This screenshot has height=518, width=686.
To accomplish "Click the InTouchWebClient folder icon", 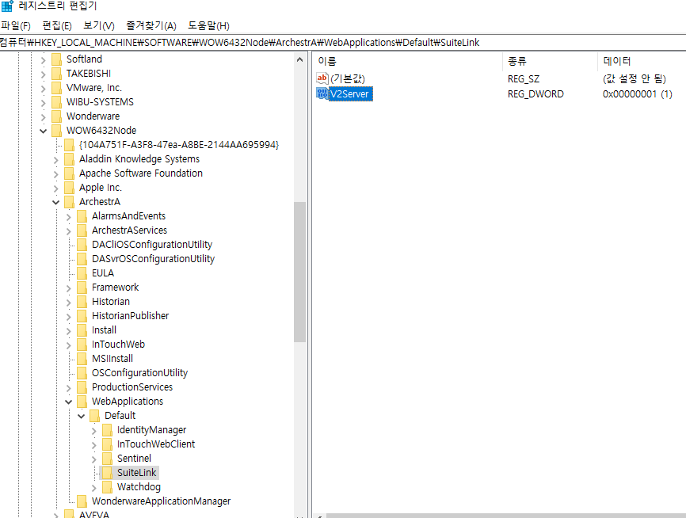I will 107,444.
